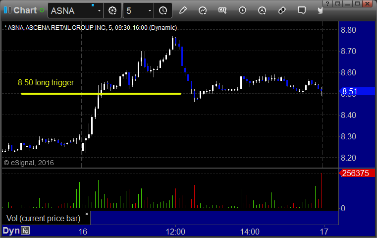Click the 8.20 price scale label
The height and width of the screenshot is (238, 377).
pyautogui.click(x=348, y=158)
